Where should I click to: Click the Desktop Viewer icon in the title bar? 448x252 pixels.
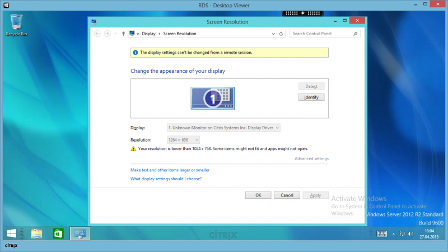coord(6,5)
